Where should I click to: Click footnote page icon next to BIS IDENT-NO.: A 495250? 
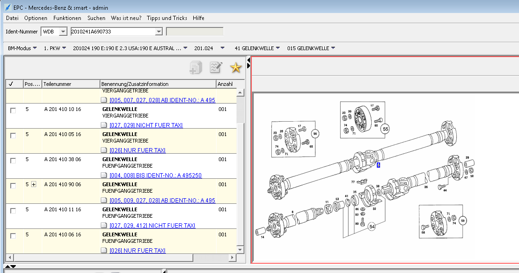(x=104, y=175)
